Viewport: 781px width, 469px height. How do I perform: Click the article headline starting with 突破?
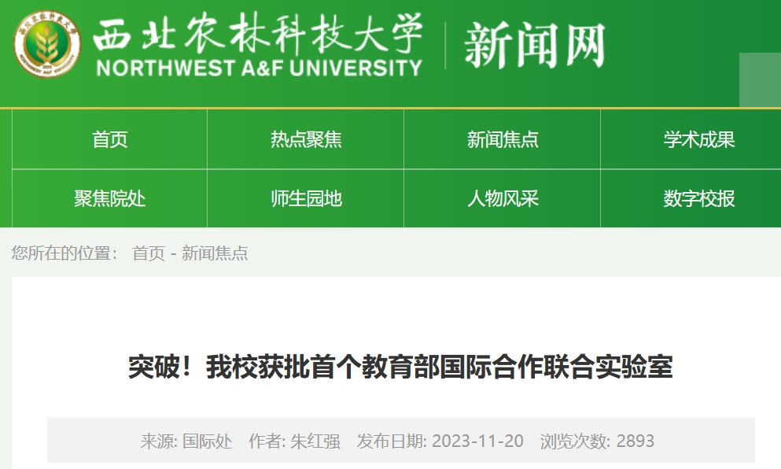pos(400,367)
